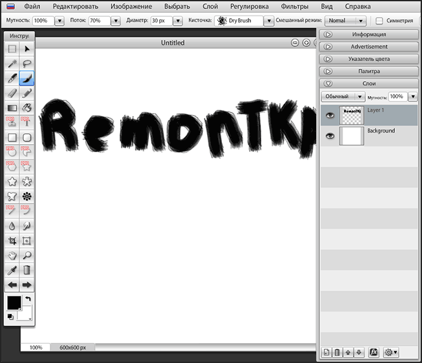Image resolution: width=422 pixels, height=363 pixels.
Task: Select the Transform tool
Action: [26, 241]
